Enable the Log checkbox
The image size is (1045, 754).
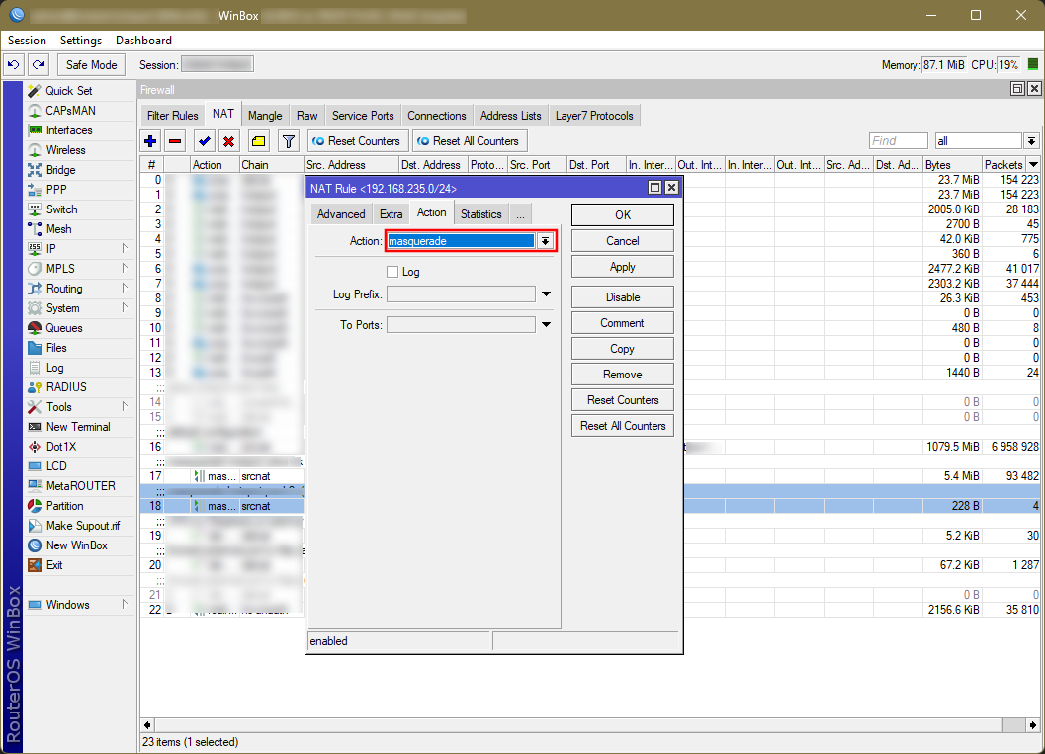pyautogui.click(x=392, y=272)
